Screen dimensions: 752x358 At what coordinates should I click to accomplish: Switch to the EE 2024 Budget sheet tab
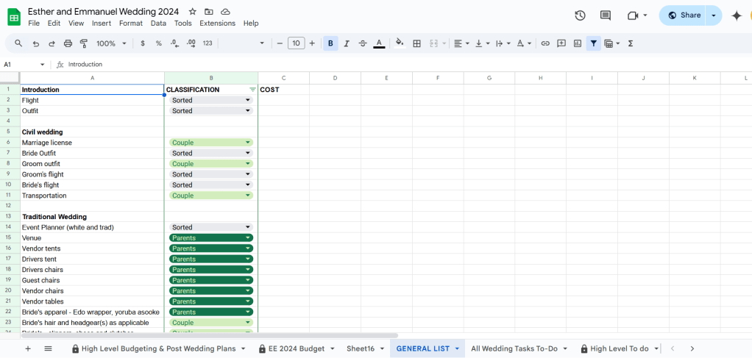(x=291, y=348)
